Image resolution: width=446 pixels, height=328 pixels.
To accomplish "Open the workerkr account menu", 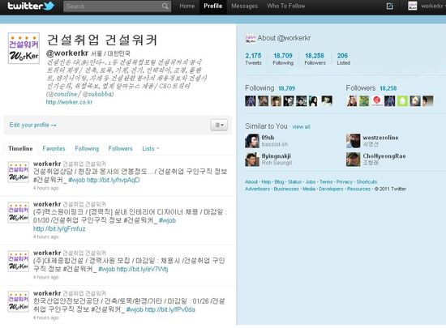I will [x=431, y=6].
